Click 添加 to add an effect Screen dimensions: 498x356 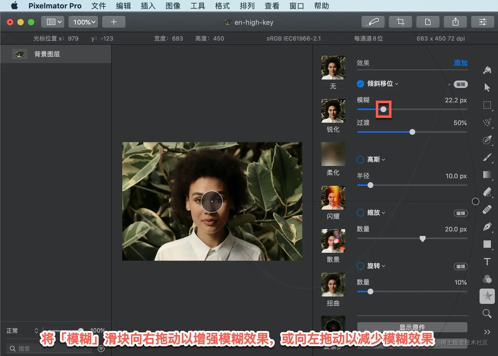(460, 63)
